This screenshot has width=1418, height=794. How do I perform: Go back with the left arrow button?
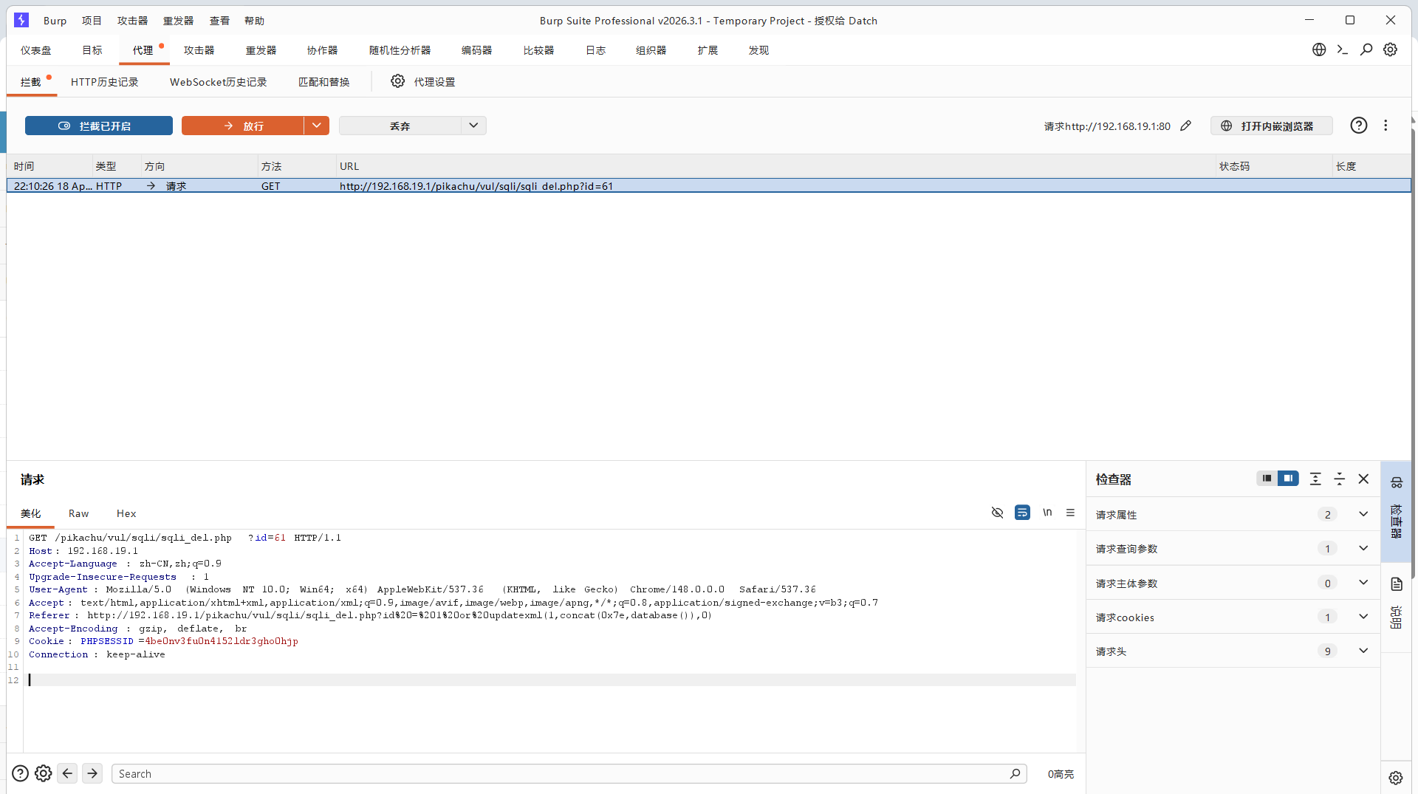pos(67,773)
